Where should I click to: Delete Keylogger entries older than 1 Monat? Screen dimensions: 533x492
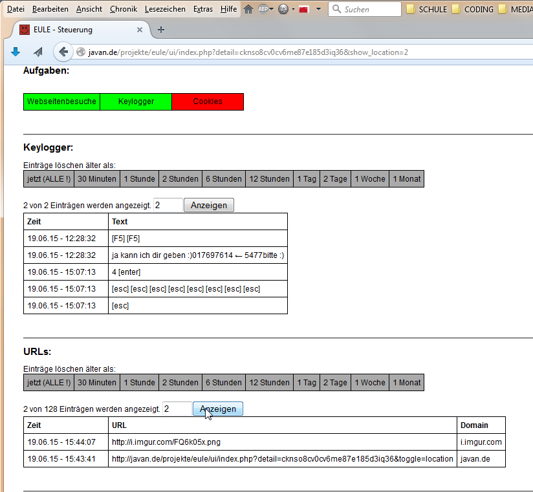(407, 178)
